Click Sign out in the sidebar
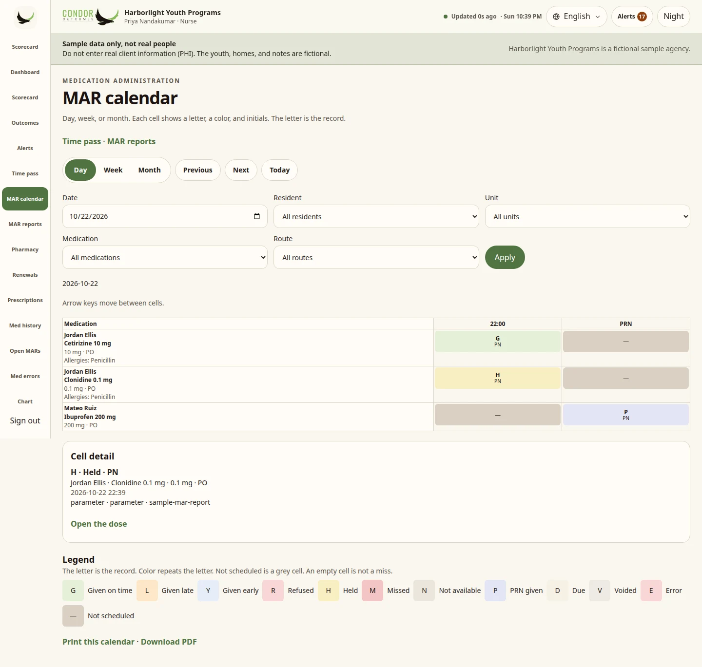 tap(25, 420)
